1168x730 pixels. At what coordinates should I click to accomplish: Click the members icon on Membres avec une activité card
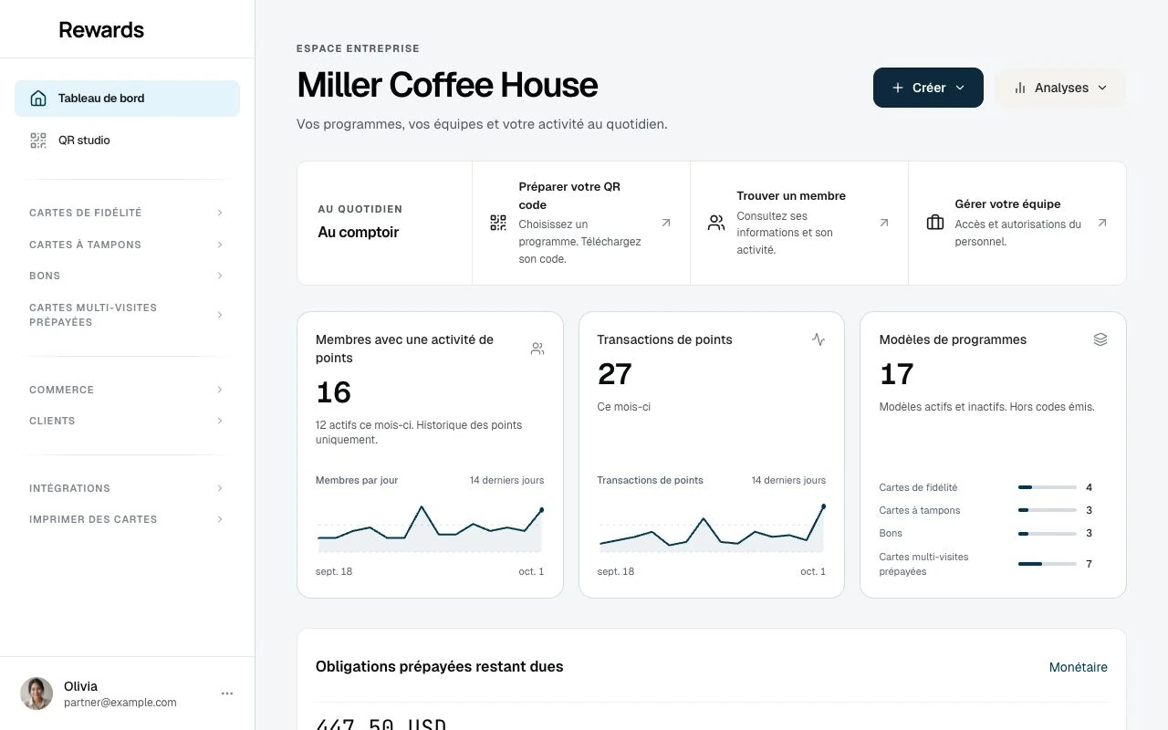pos(537,349)
